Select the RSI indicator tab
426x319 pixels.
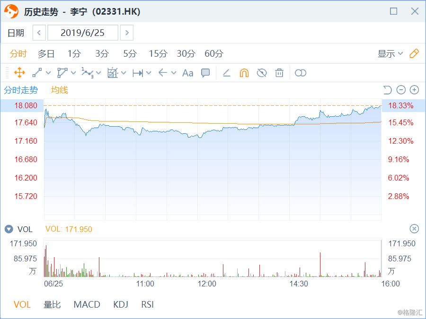[x=148, y=304]
